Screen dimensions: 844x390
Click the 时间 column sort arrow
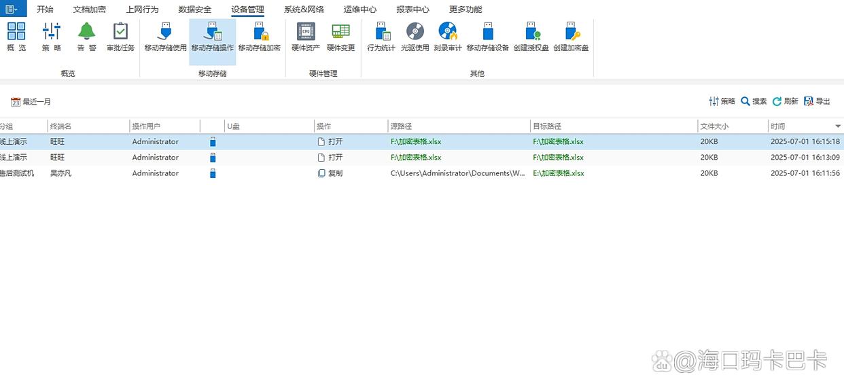pos(837,126)
